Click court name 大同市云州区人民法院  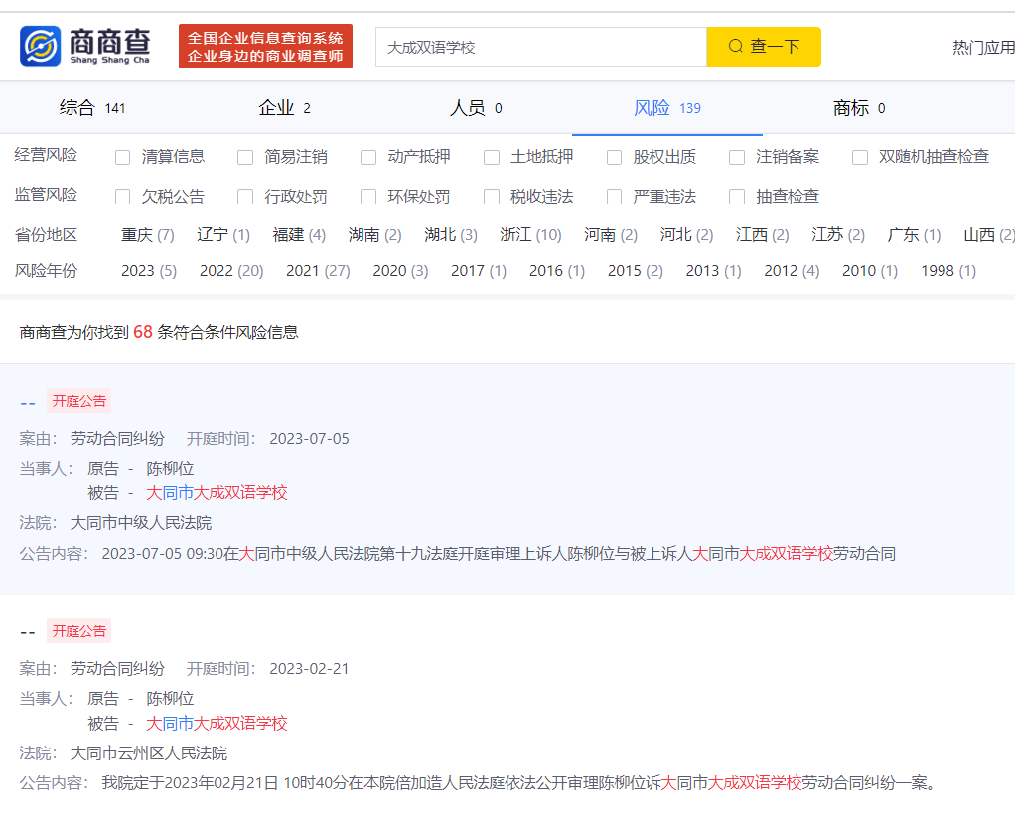point(148,753)
